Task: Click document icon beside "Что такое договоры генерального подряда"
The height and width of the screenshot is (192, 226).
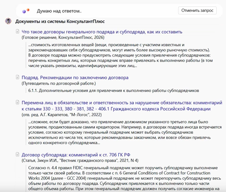Action: coord(17,31)
